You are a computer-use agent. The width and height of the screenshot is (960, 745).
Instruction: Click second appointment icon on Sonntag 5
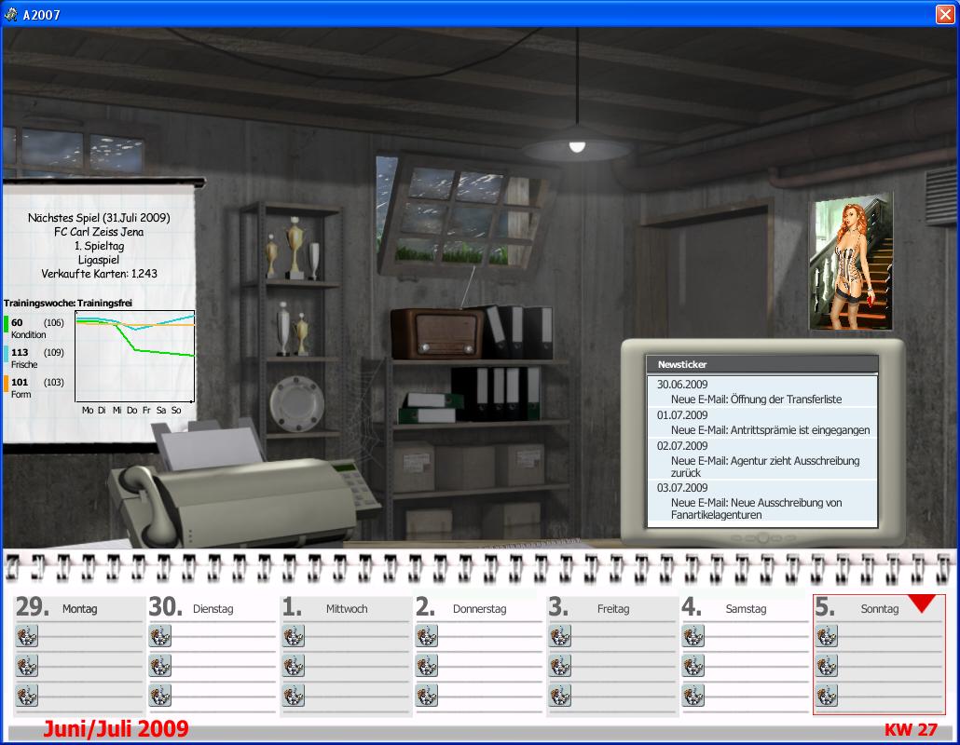pyautogui.click(x=827, y=666)
